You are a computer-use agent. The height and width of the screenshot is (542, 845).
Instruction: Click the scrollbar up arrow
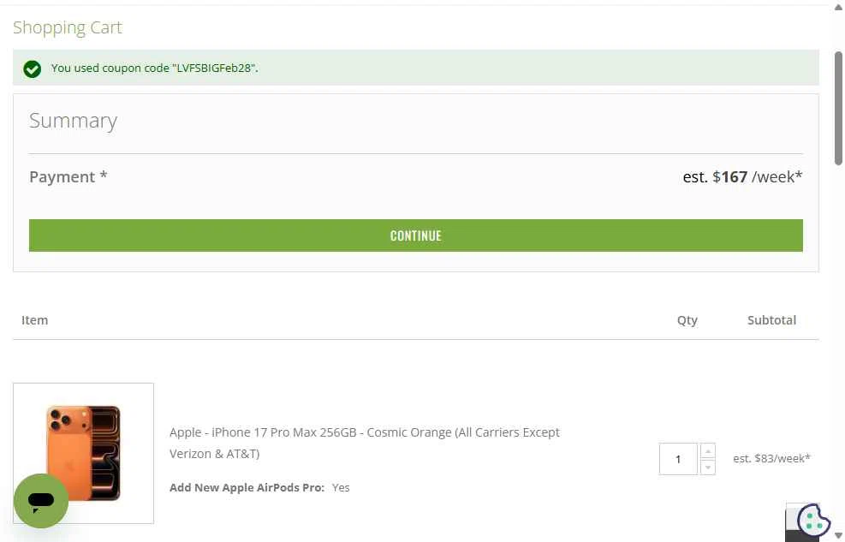coord(838,7)
